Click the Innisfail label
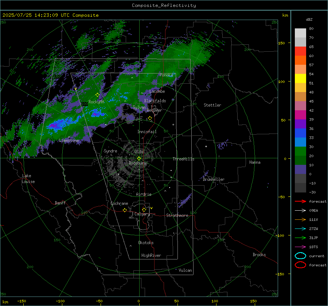This screenshot has height=306, width=328. 147,132
